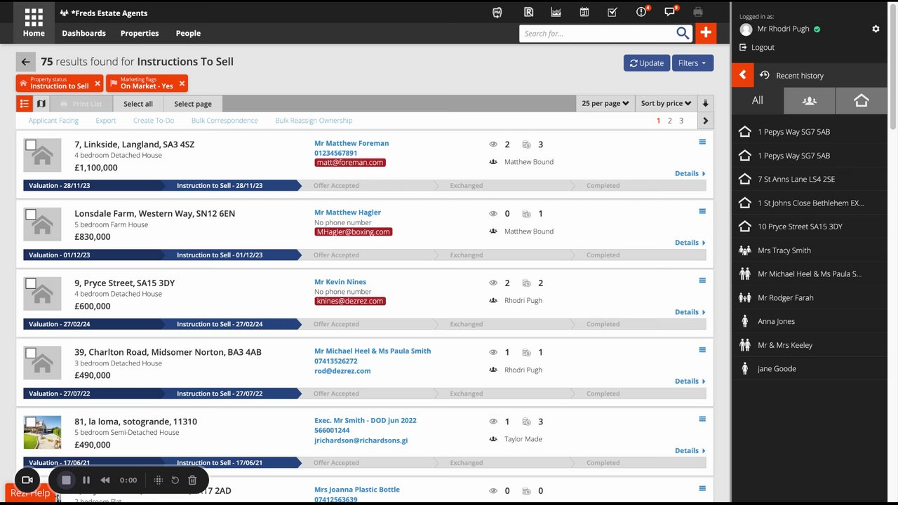View alerts via exclamation icon
Viewport: 898px width, 505px height.
coord(641,13)
